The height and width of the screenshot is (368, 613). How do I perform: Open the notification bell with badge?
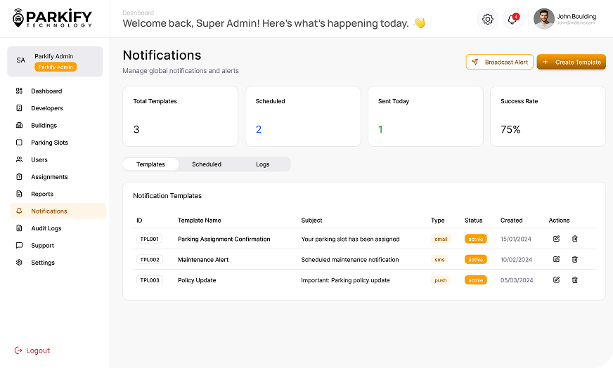(x=512, y=19)
